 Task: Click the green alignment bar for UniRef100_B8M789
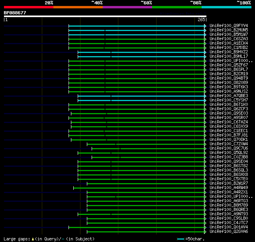coord(145,205)
